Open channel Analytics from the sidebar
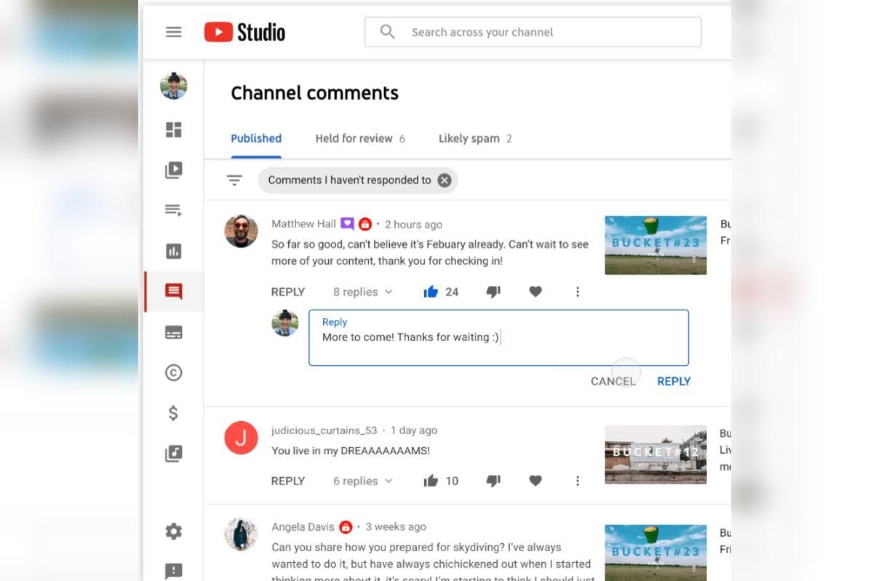 pos(173,251)
